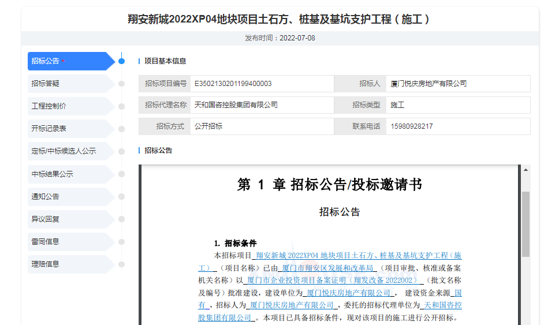Viewport: 559px width, 325px height.
Task: Click the 招标项目编号 value E3502130201199400003
Action: (233, 84)
